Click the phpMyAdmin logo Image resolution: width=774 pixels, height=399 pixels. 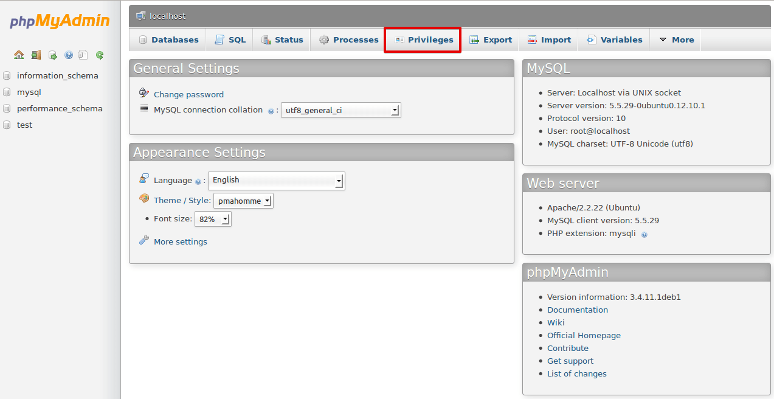[x=60, y=21]
